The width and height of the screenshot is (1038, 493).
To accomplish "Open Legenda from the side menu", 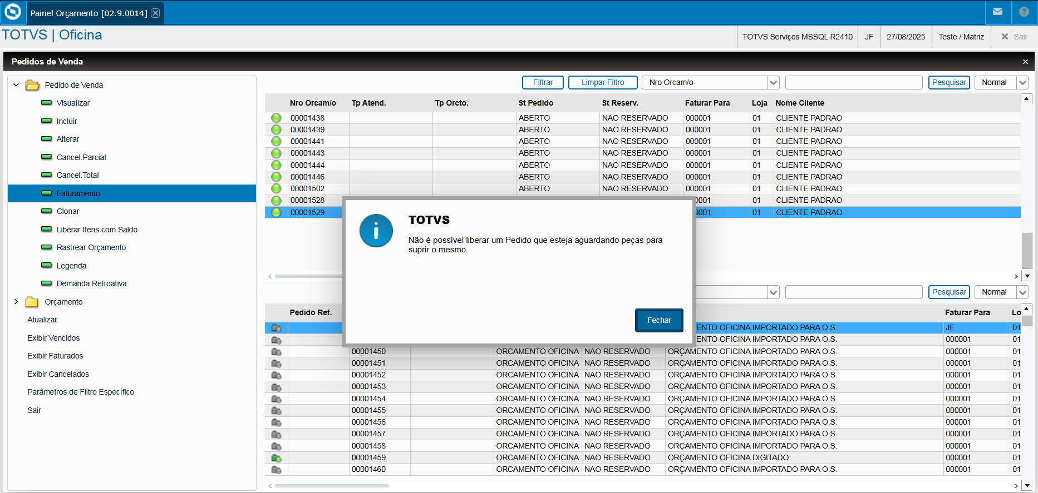I will [x=71, y=266].
